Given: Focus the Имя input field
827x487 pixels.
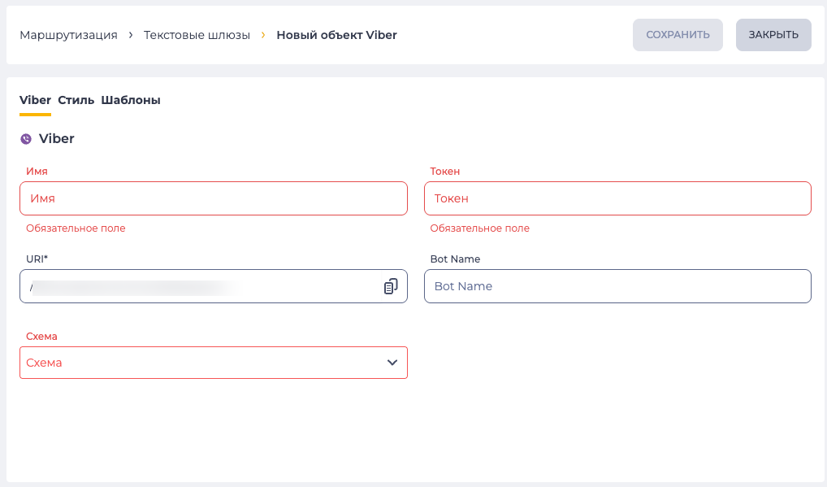Looking at the screenshot, I should click(x=214, y=198).
